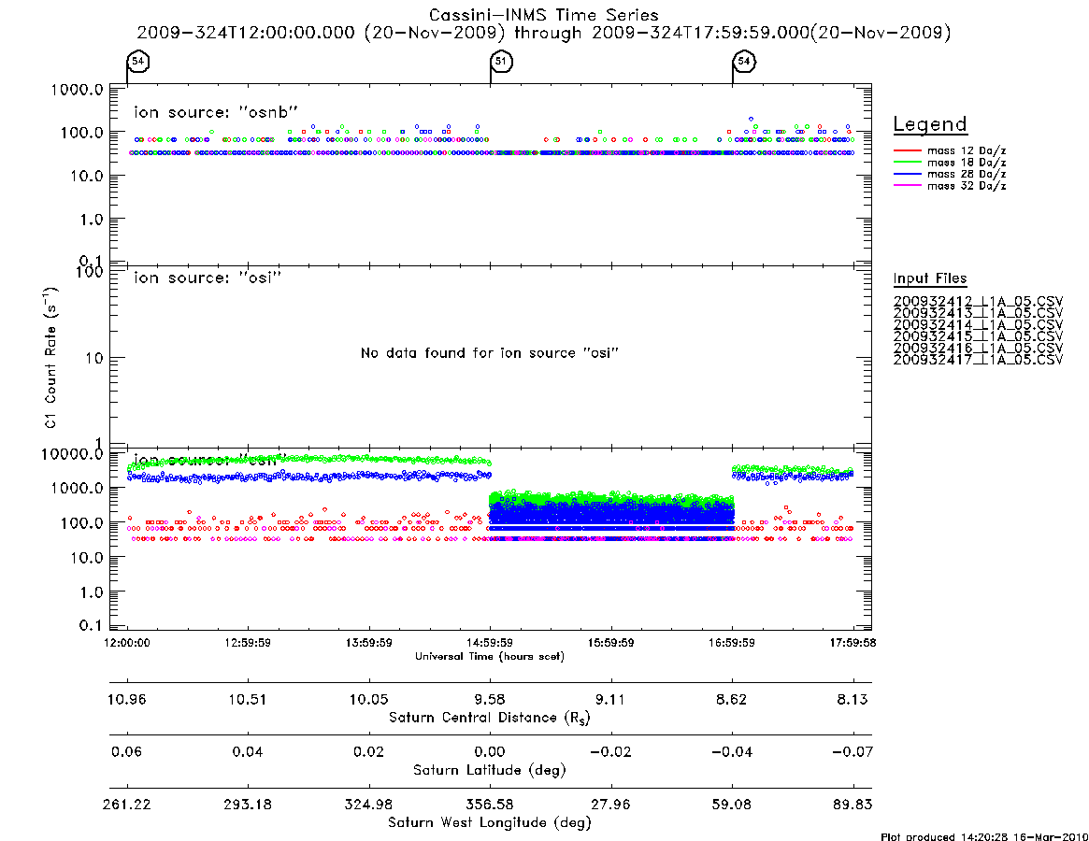
Task: Click the Cassini-INMS Time Series title
Action: tap(544, 15)
